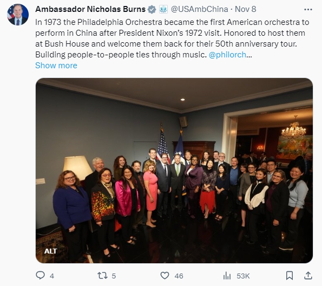This screenshot has width=322, height=286.
Task: Click the 5 reposts count
Action: (114, 276)
